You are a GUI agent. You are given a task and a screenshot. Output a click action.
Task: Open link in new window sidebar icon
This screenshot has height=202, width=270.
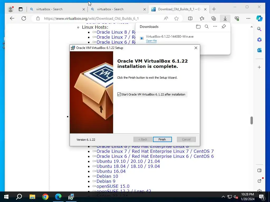259,181
